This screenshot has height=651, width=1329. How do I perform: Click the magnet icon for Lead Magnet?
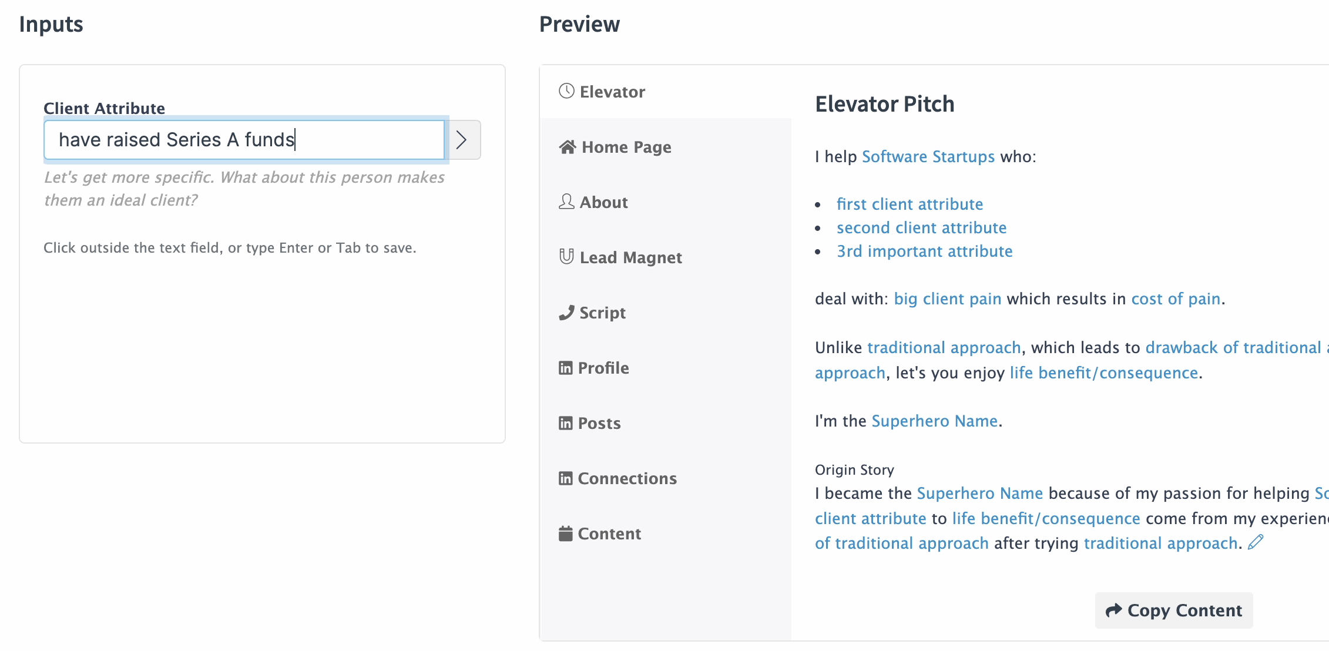pyautogui.click(x=566, y=257)
